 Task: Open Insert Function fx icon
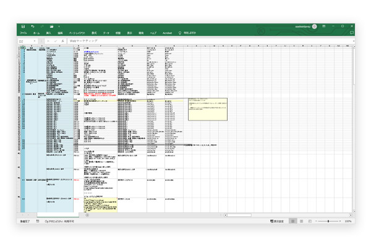pos(62,41)
